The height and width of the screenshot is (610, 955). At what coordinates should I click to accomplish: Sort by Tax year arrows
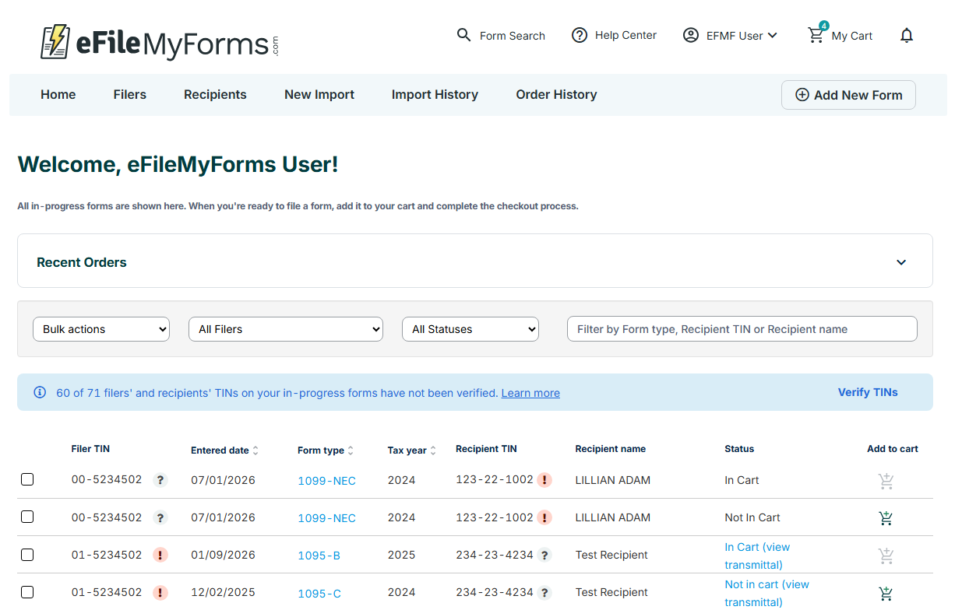click(433, 450)
